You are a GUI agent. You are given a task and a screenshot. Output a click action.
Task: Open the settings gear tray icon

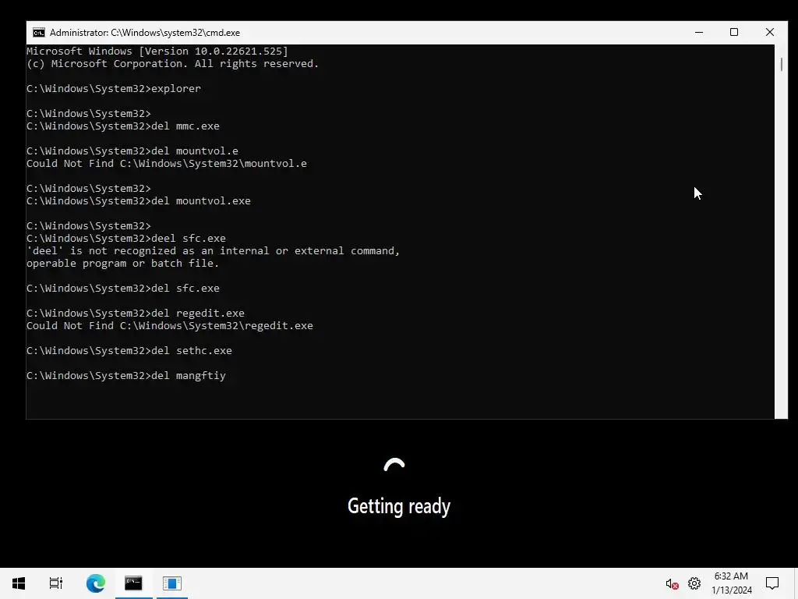(x=694, y=583)
